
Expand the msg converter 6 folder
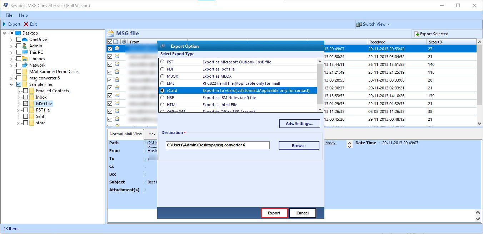pyautogui.click(x=12, y=78)
